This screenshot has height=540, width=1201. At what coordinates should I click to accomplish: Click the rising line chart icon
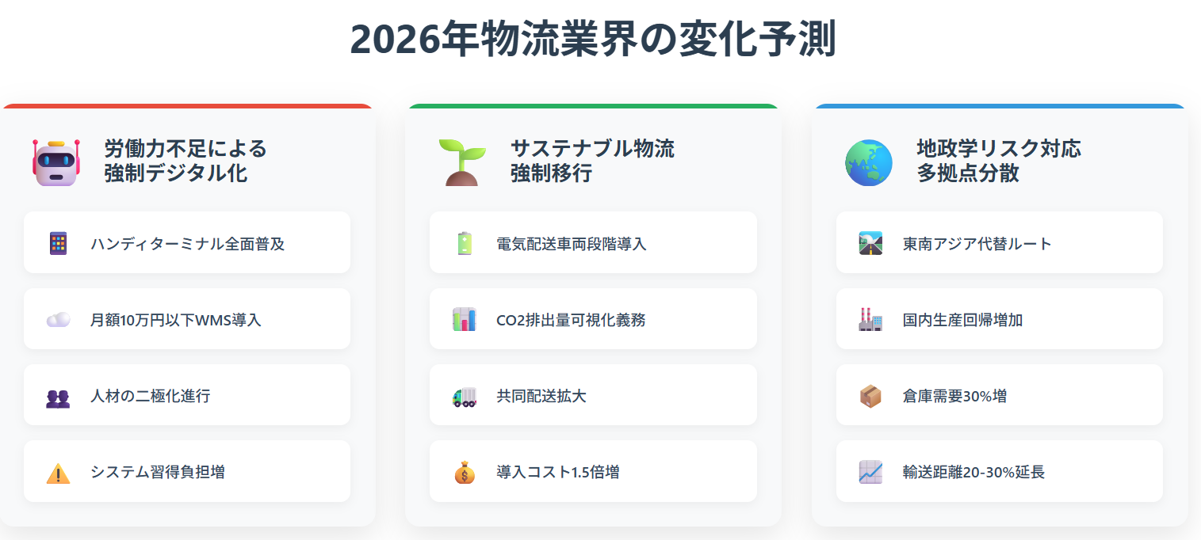(x=870, y=473)
